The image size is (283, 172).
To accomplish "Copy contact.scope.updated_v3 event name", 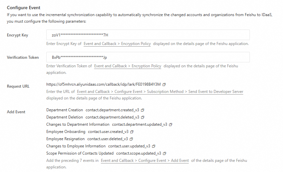I will coord(164,153).
